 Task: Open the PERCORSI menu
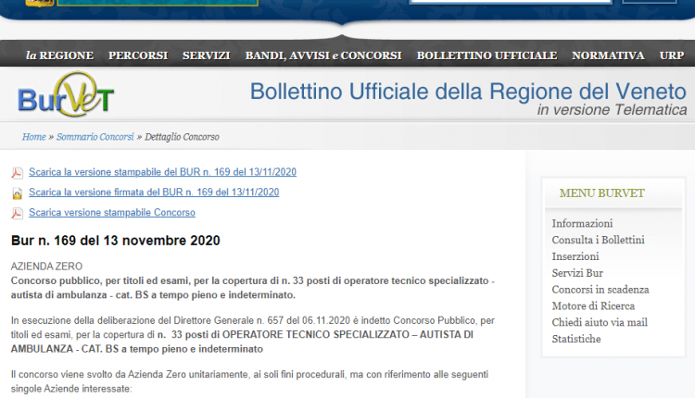point(138,56)
